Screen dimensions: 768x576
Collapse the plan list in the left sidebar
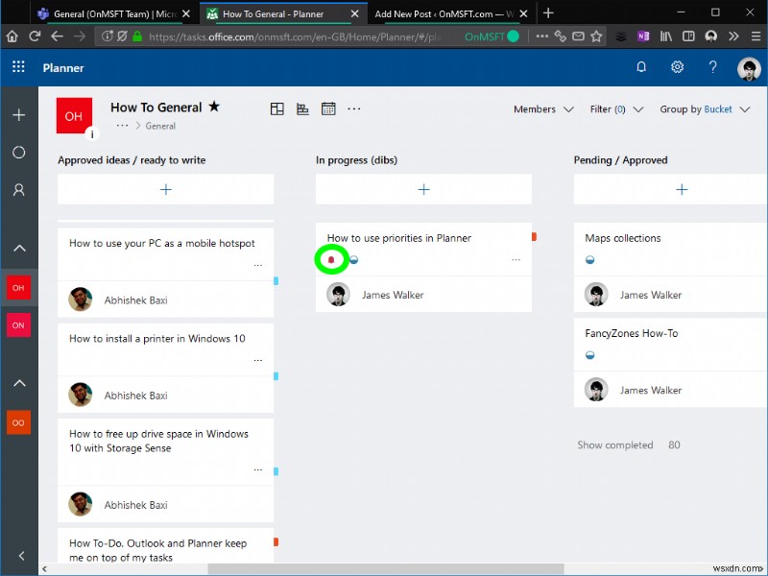click(18, 248)
